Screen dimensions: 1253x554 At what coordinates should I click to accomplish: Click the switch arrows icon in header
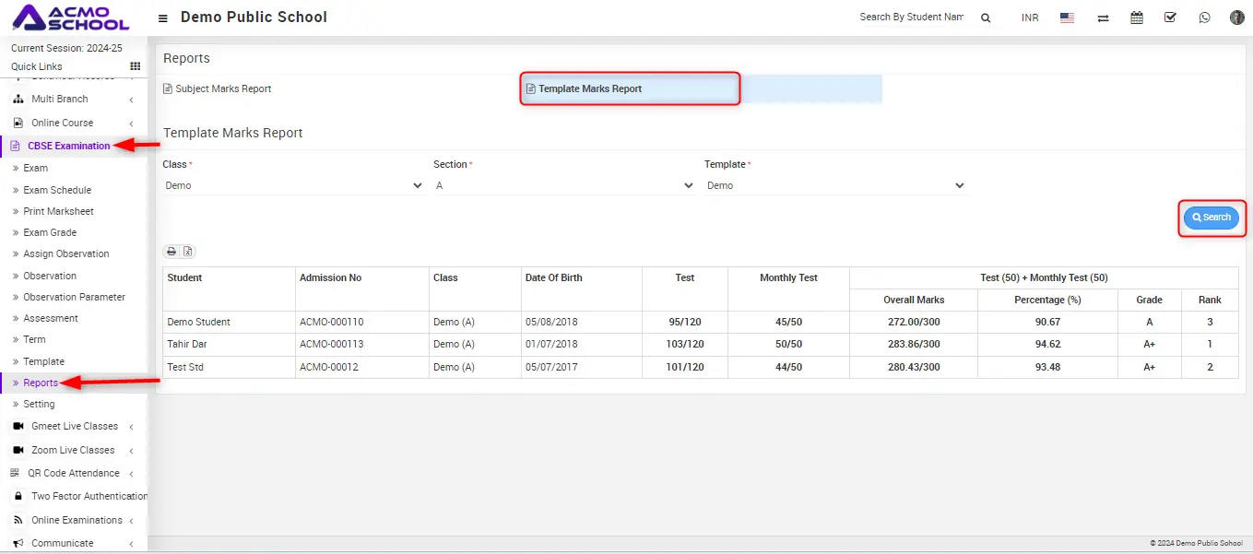pos(1103,18)
